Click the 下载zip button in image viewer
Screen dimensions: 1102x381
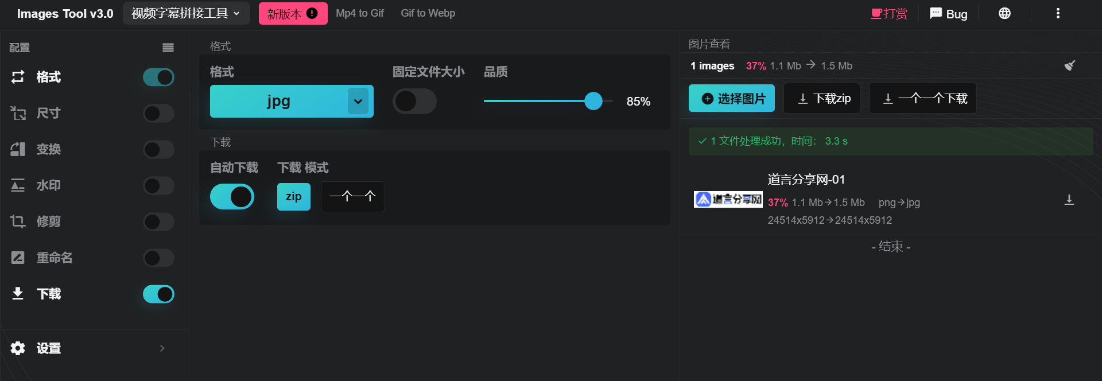point(822,98)
